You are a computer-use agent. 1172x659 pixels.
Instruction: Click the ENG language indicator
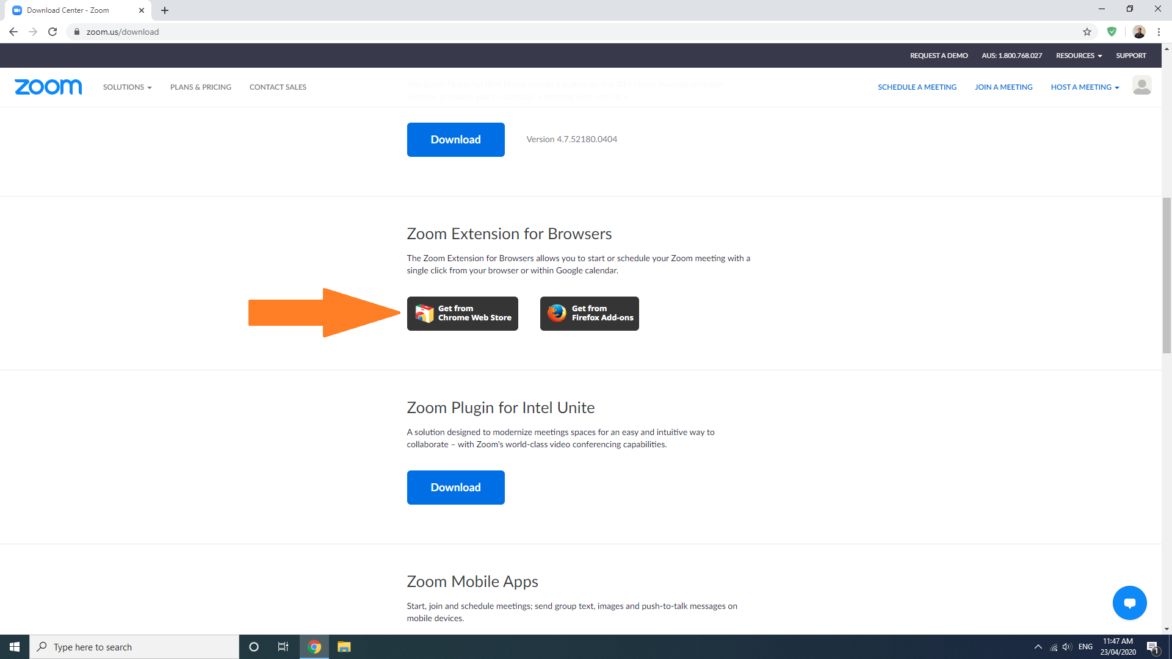click(x=1085, y=647)
